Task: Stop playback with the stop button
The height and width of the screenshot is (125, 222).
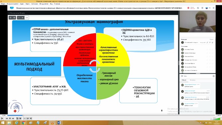Action: pyautogui.click(x=10, y=118)
